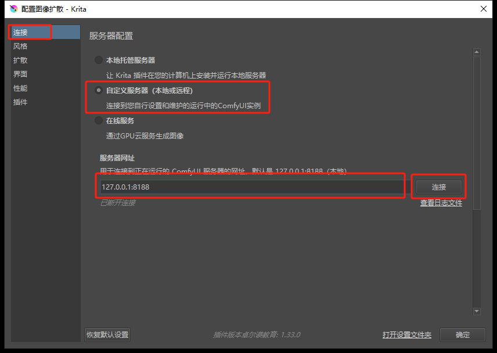Click the Krita logo in title bar
Viewport: 497px width, 353px height.
pos(13,9)
